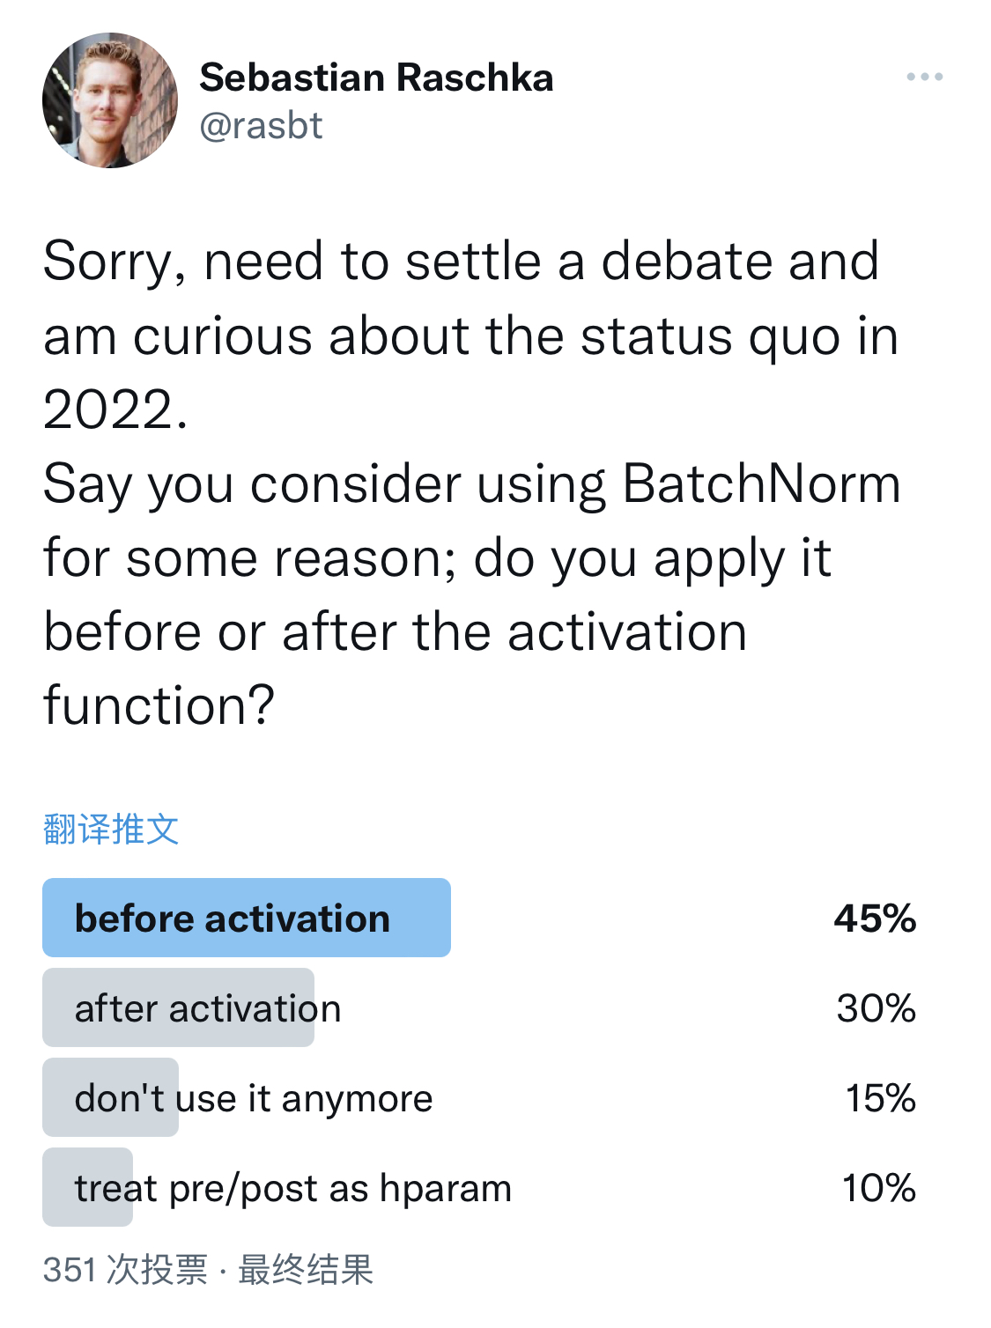Click the word "function?" ending the tweet
The image size is (991, 1328).
pyautogui.click(x=159, y=705)
